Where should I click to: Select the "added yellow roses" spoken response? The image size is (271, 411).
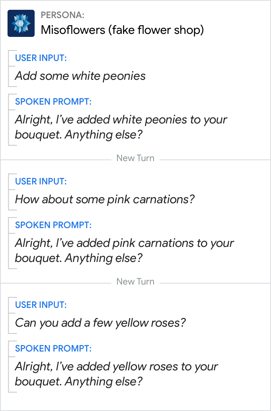click(x=116, y=374)
